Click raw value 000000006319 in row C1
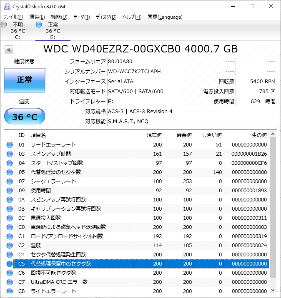Image resolution: width=281 pixels, height=298 pixels. [249, 236]
